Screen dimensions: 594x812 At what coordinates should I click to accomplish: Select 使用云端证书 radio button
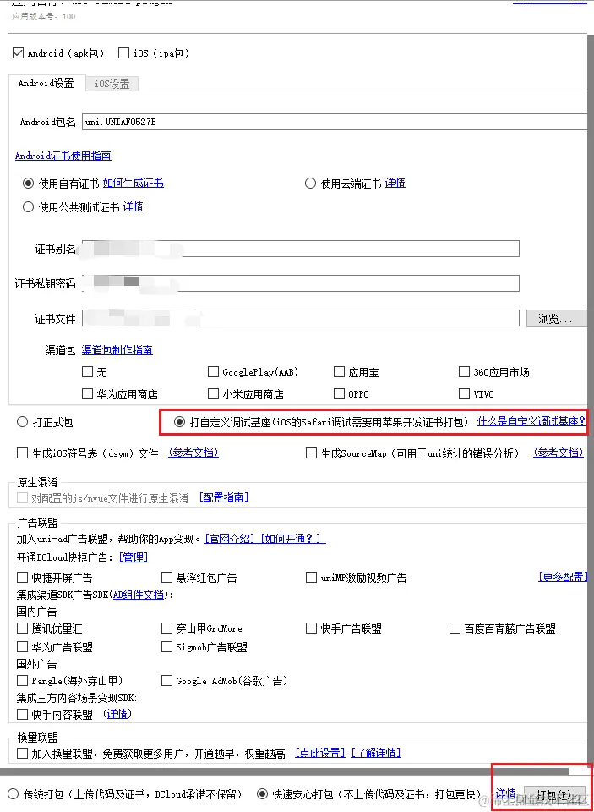tap(310, 184)
